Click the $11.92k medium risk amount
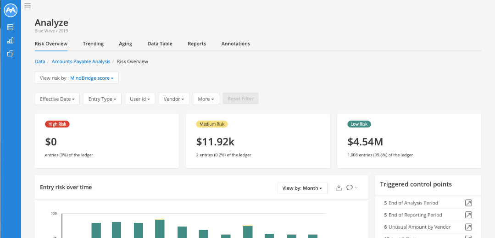495x238 pixels. [x=215, y=142]
